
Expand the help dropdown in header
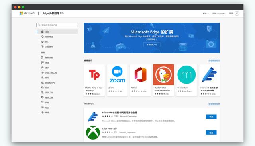(206, 14)
